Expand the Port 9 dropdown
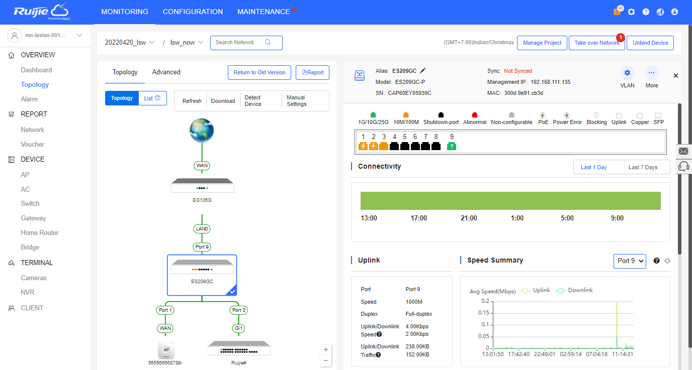The width and height of the screenshot is (692, 370). (630, 261)
